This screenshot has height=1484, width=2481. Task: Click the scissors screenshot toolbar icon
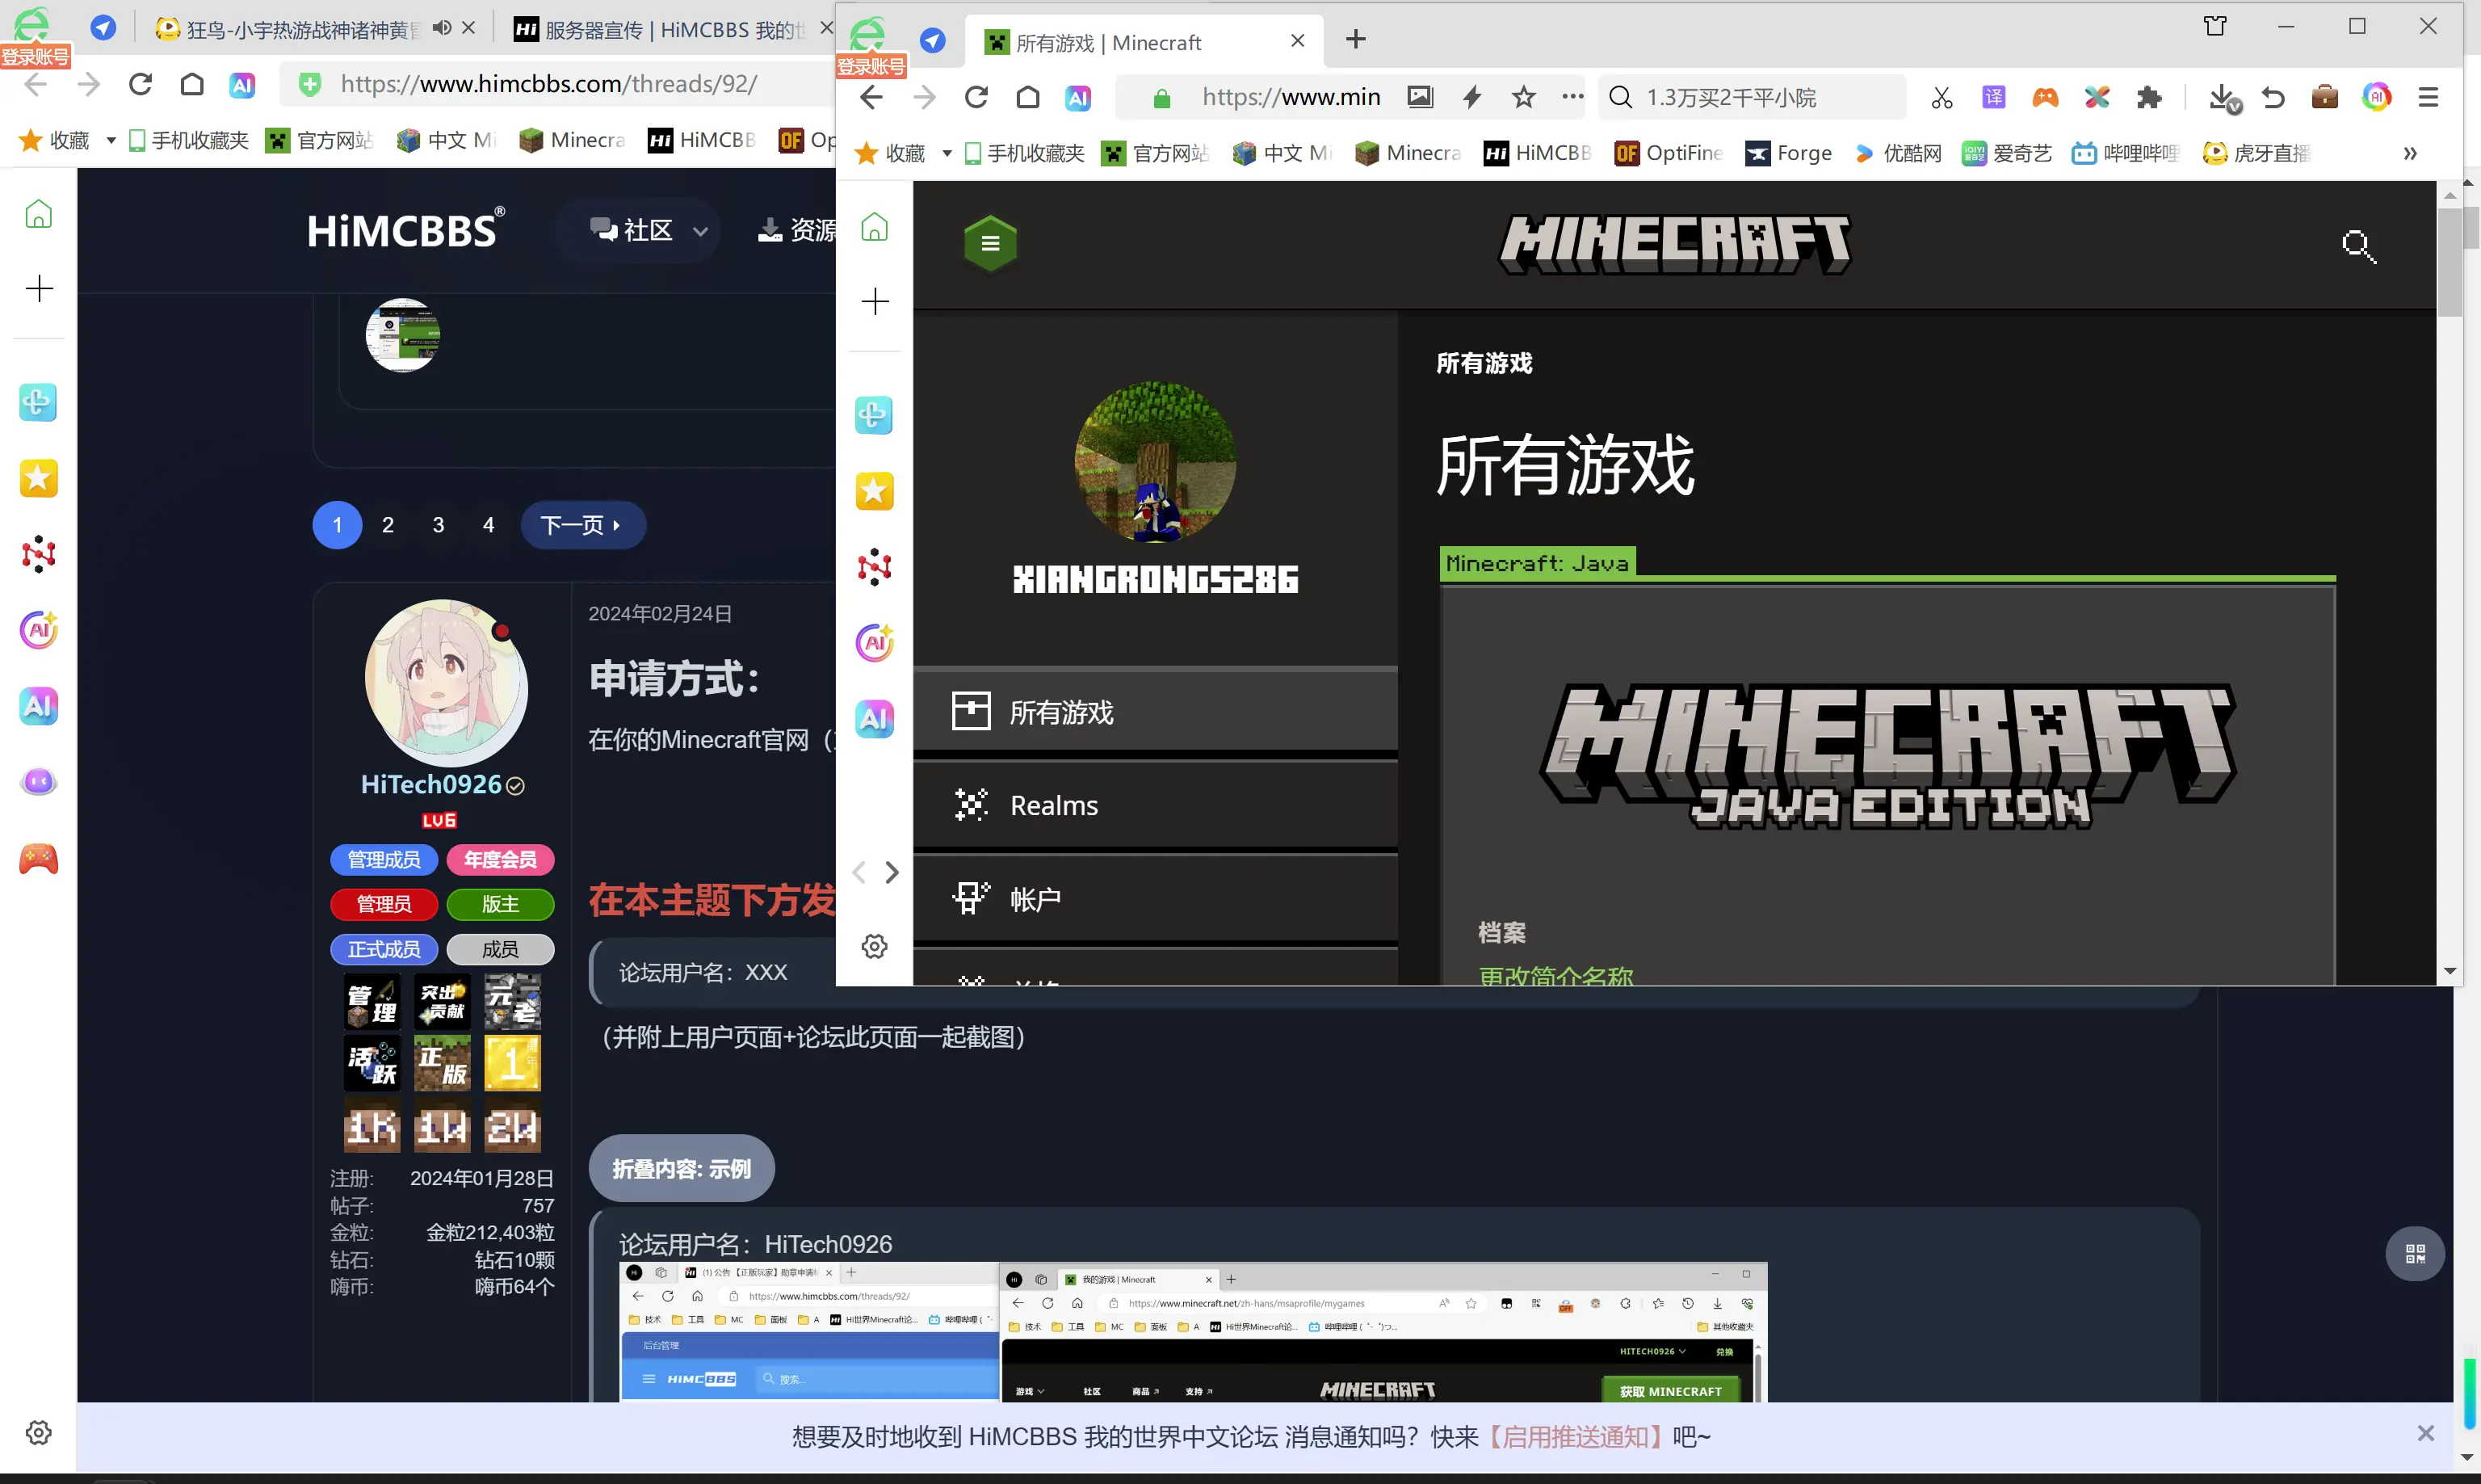[x=1942, y=97]
